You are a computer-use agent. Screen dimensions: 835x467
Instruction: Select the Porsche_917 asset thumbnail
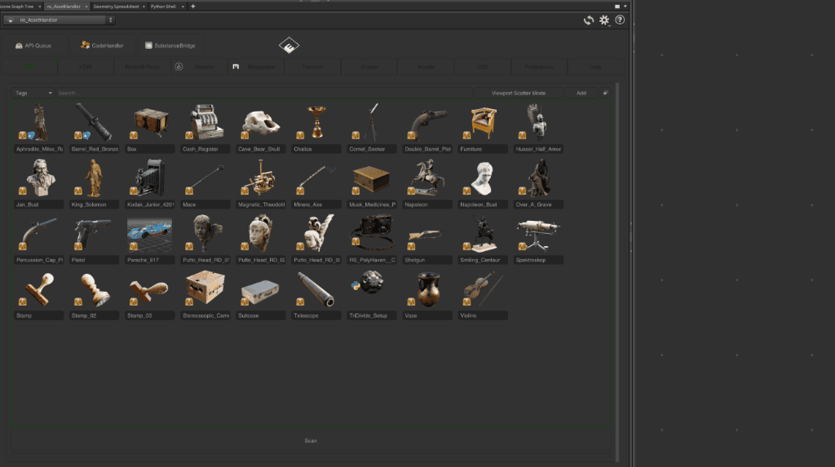[x=149, y=234]
